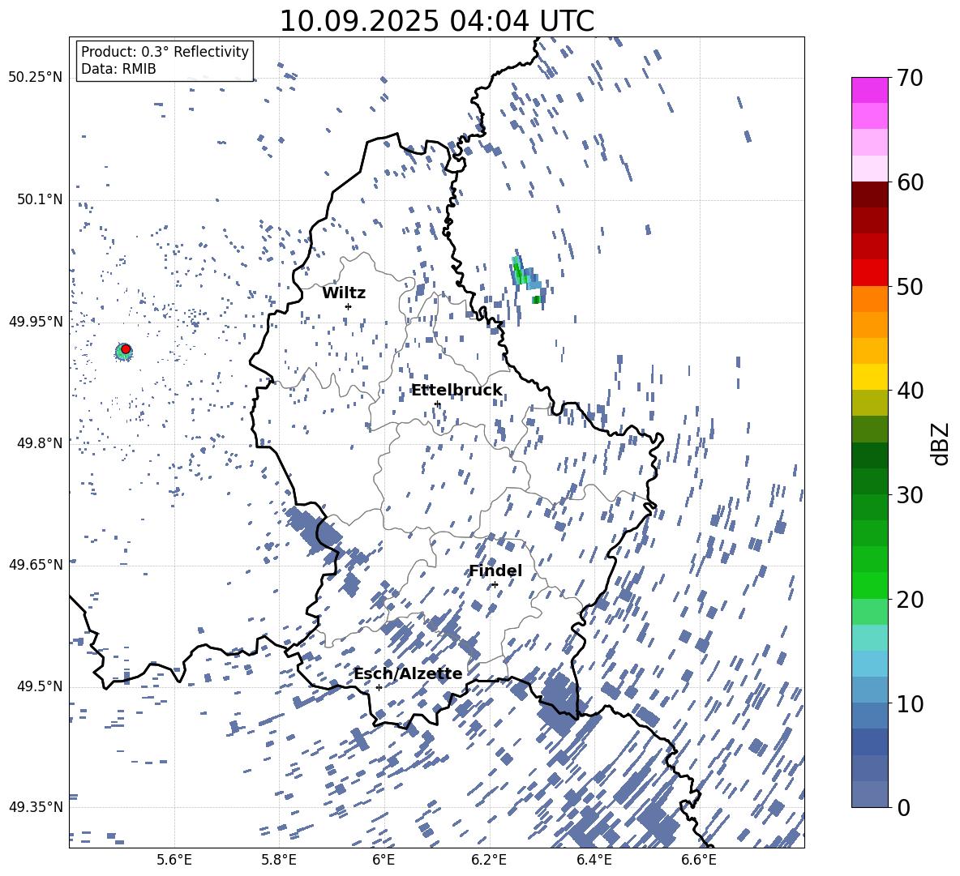Click the colorbar label 60
Screen dimensions: 960x876
tap(910, 182)
